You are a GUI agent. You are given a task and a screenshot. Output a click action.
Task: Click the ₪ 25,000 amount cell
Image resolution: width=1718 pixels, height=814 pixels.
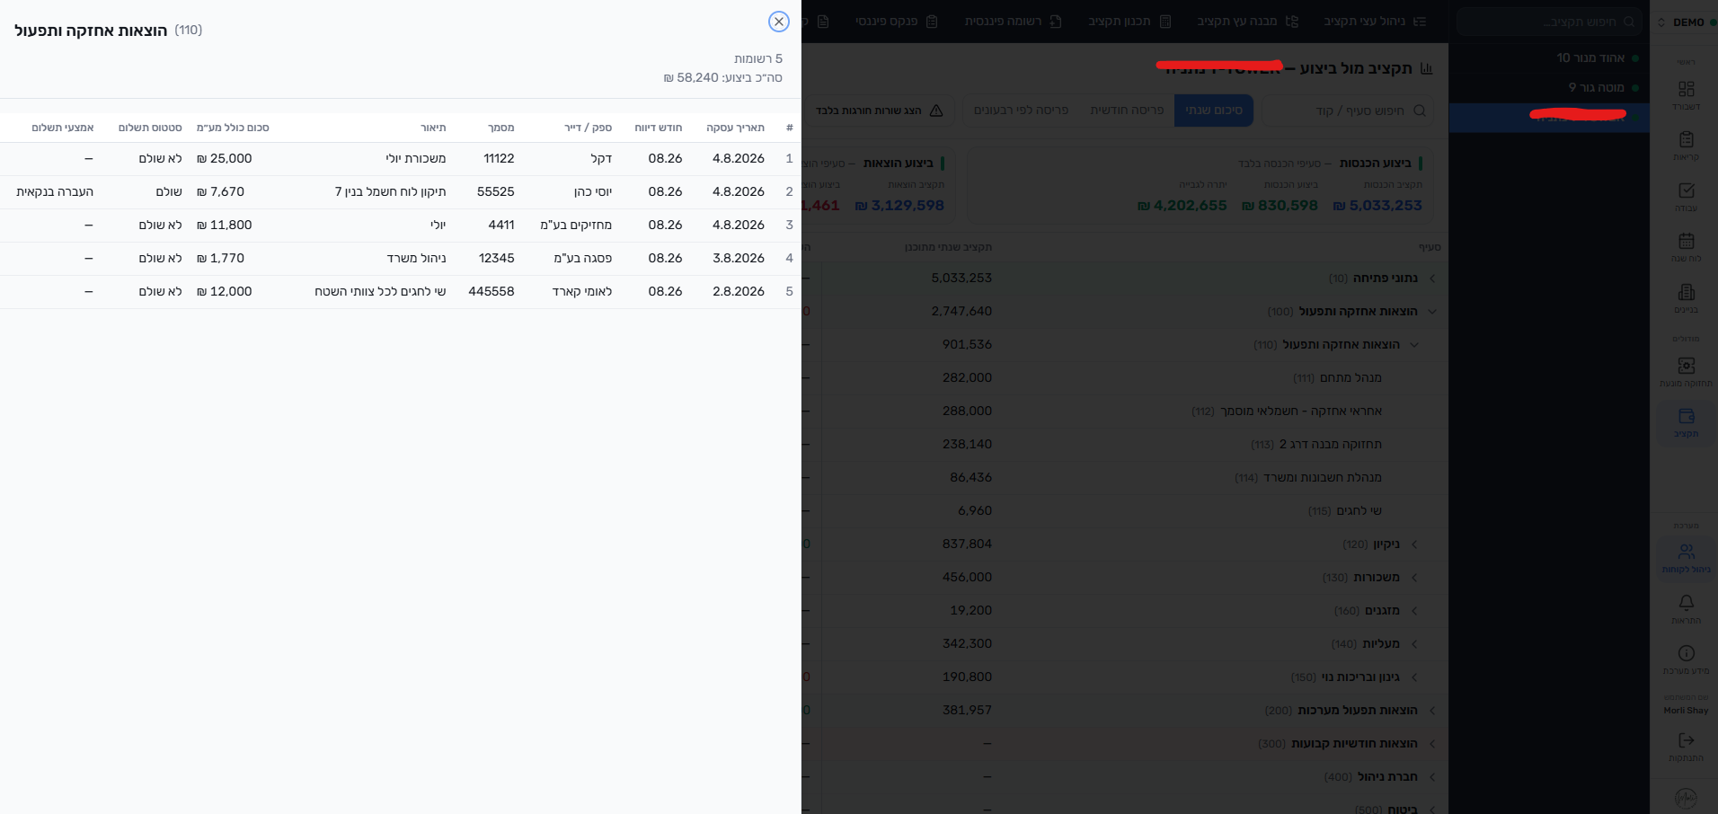click(225, 159)
